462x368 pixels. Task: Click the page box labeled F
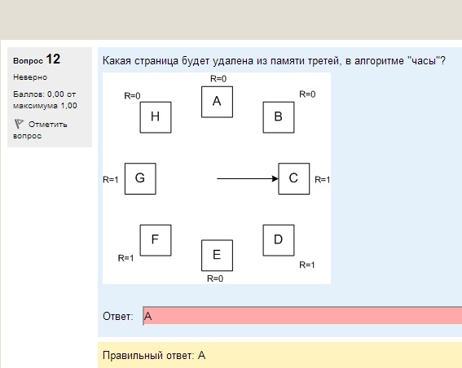point(156,240)
